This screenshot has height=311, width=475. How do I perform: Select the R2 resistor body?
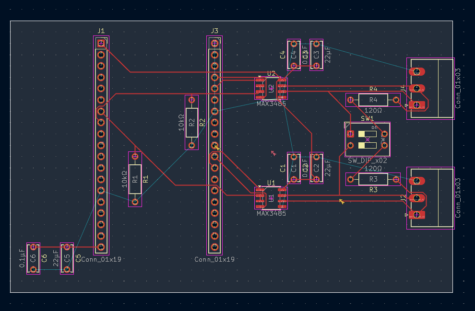(x=191, y=123)
